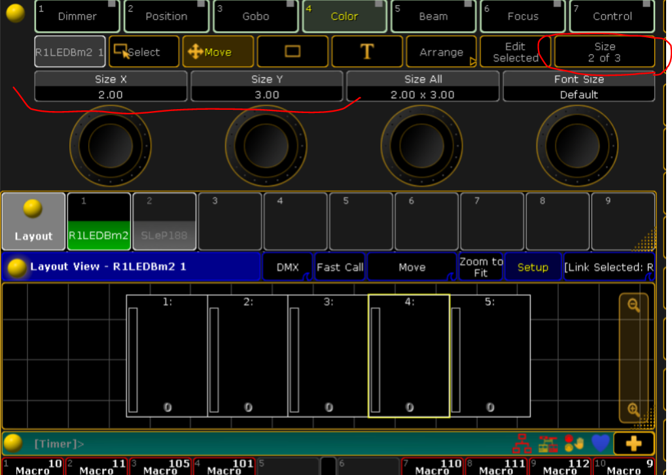Toggle the yellow Move tool button
Image resolution: width=672 pixels, height=475 pixels.
click(218, 52)
